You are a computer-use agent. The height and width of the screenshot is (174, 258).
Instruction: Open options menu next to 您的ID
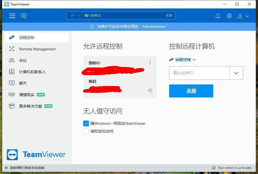click(x=150, y=62)
